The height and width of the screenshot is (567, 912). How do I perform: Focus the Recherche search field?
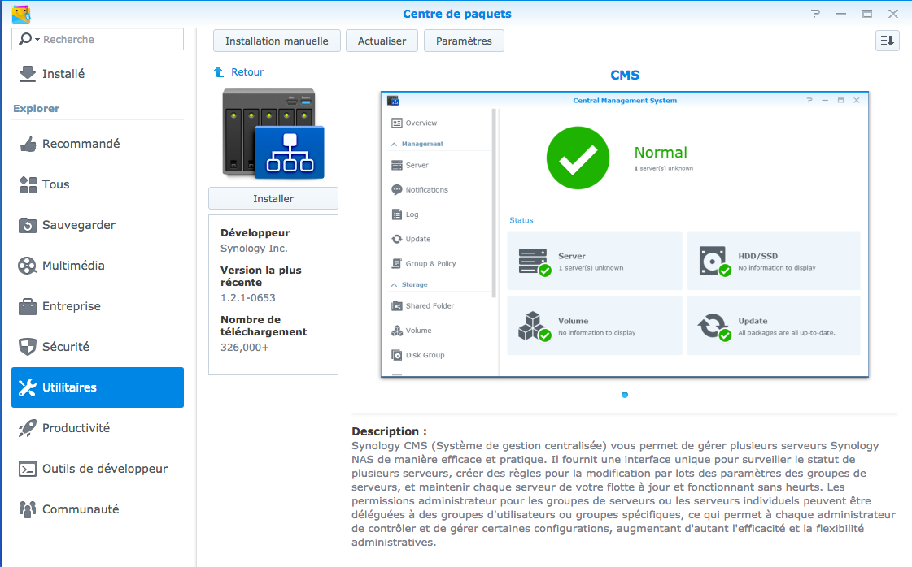tap(98, 39)
